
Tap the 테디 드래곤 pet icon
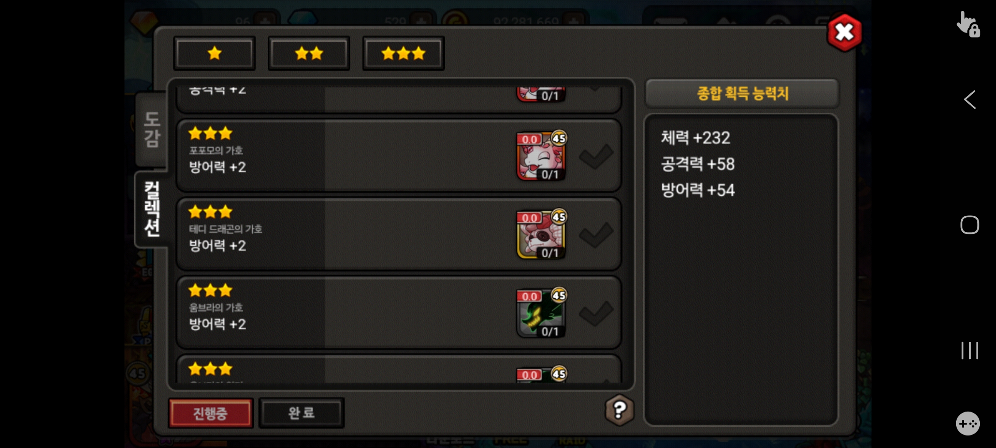click(x=541, y=234)
